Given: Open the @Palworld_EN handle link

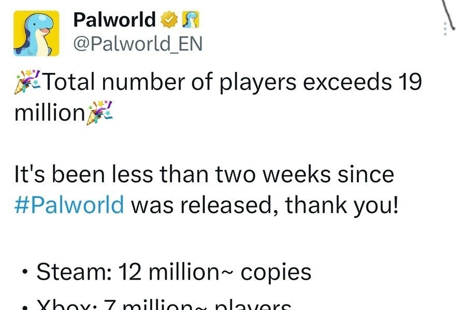Looking at the screenshot, I should click(137, 44).
